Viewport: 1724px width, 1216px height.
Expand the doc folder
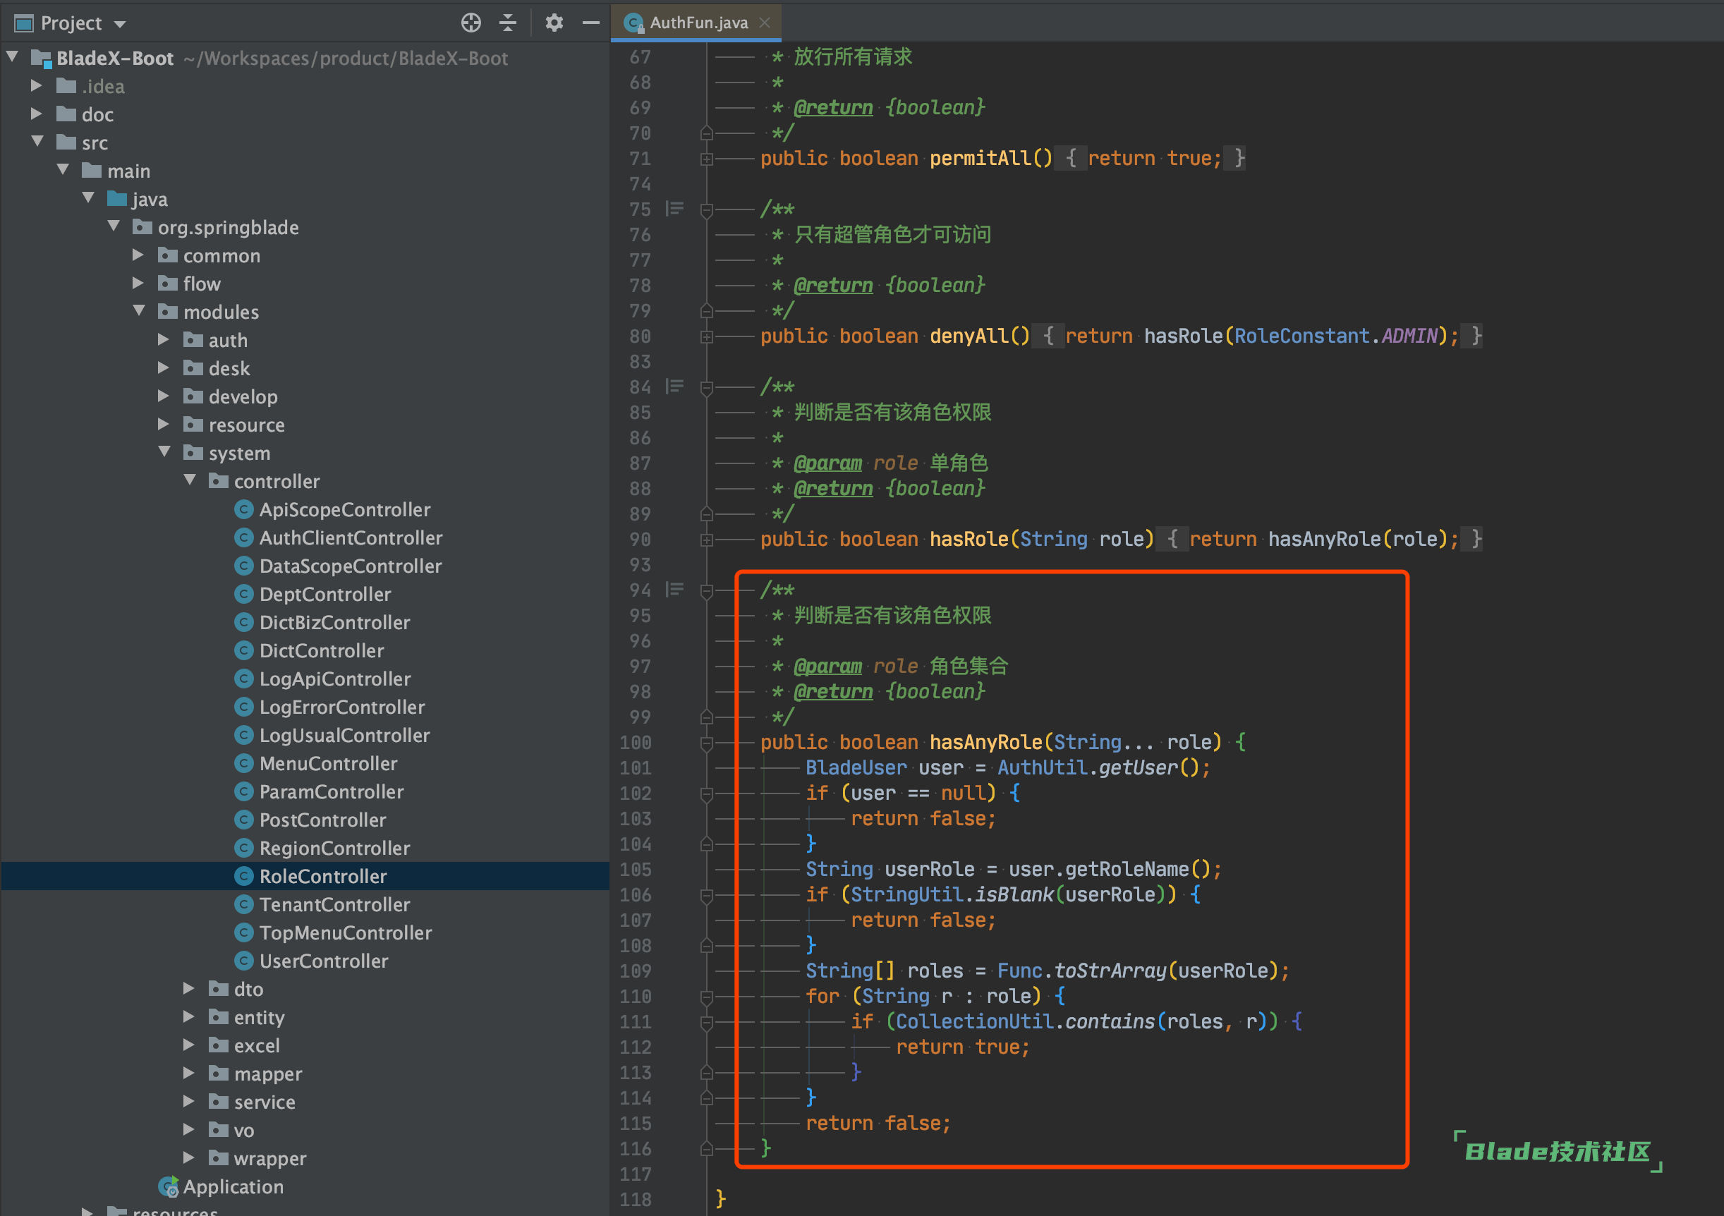point(36,114)
